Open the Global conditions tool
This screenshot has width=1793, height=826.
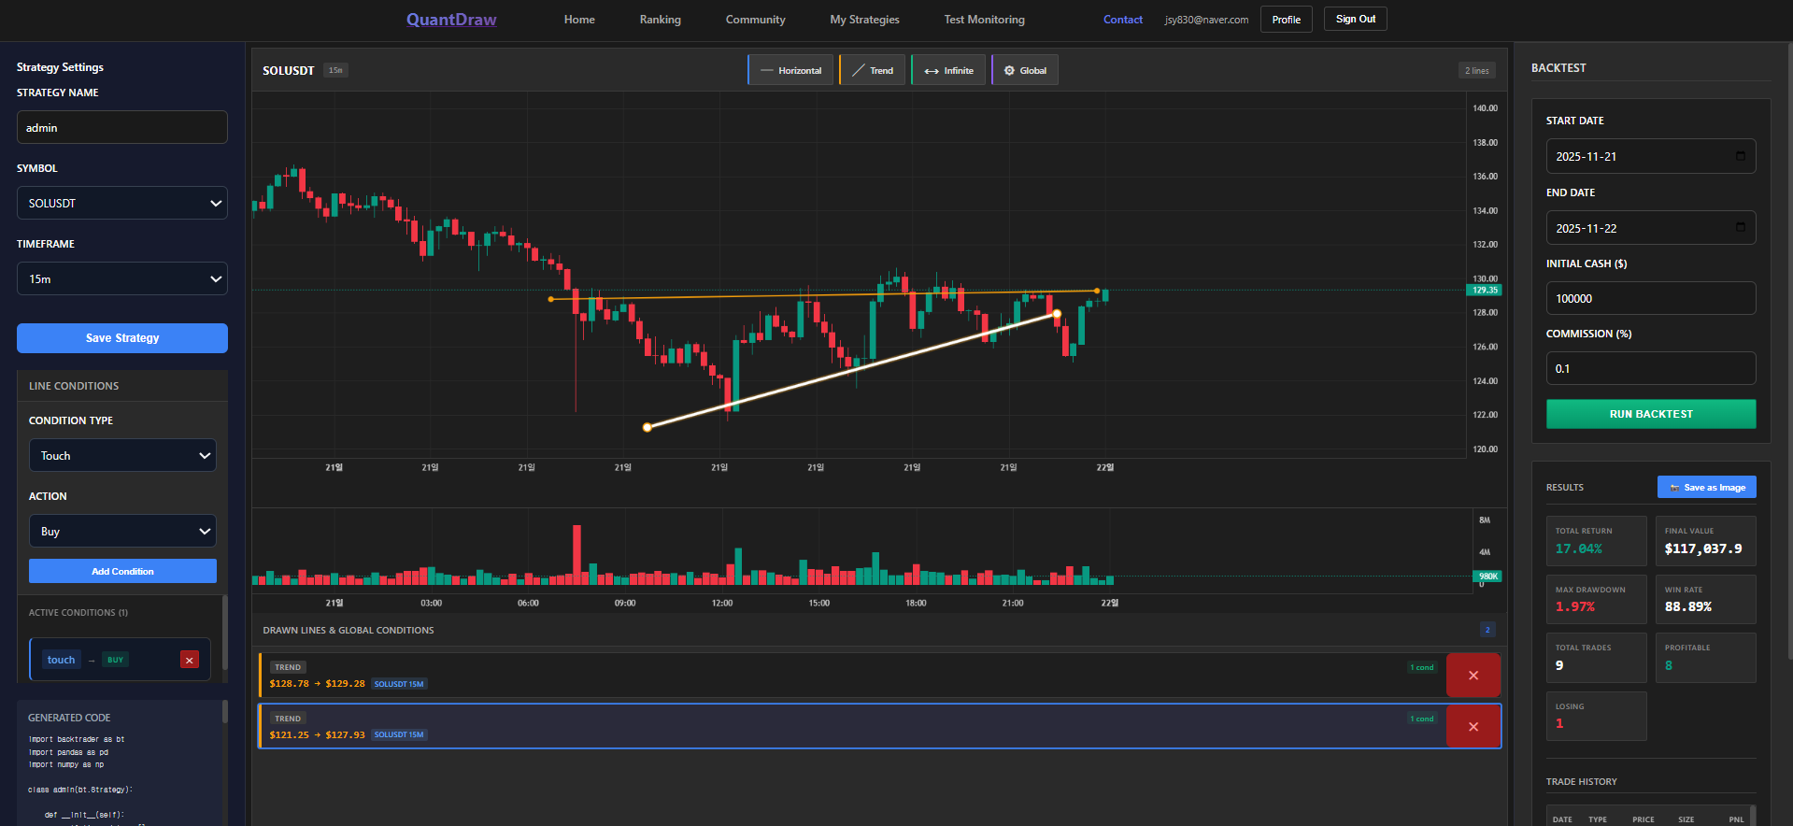[1025, 70]
